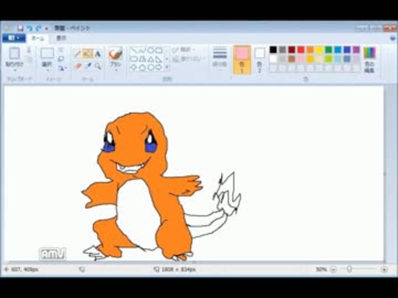Choose the Right arrow shape
The height and width of the screenshot is (298, 398).
point(159,67)
